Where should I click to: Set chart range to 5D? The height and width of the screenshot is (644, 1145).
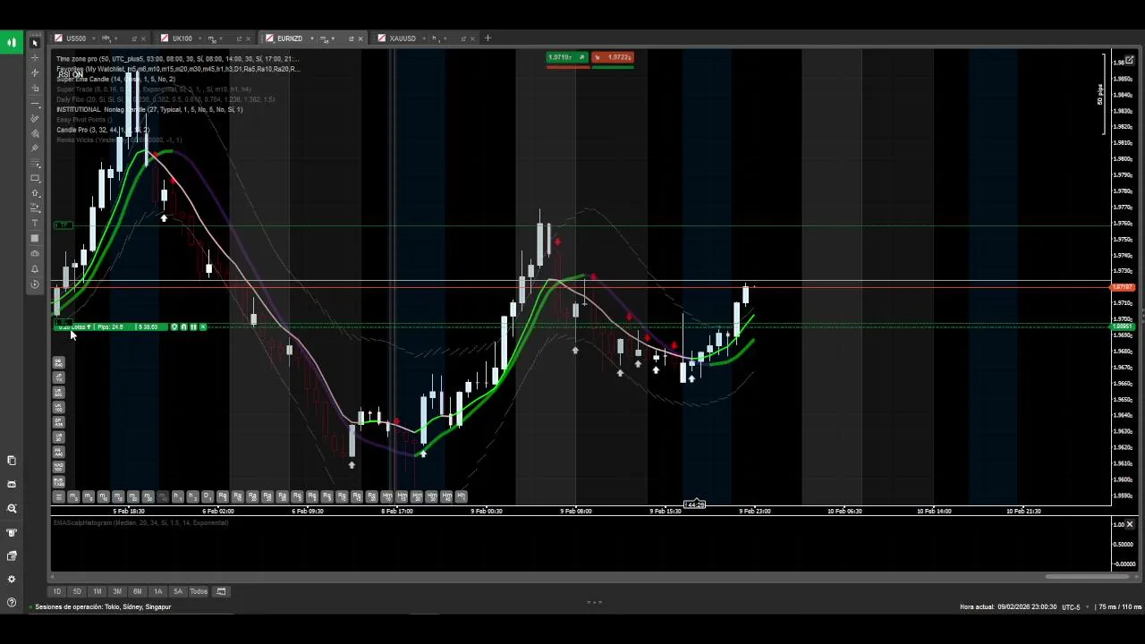click(x=77, y=591)
